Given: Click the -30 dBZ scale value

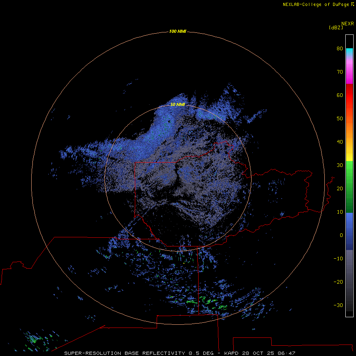Looking at the screenshot, I should (338, 305).
